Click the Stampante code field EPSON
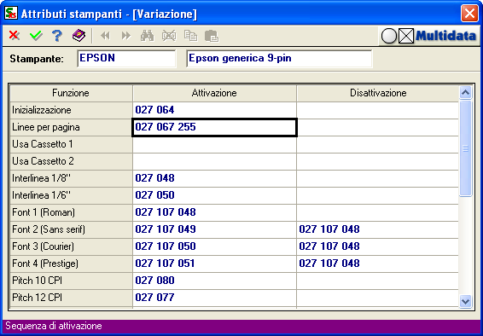The height and width of the screenshot is (336, 483). click(126, 59)
